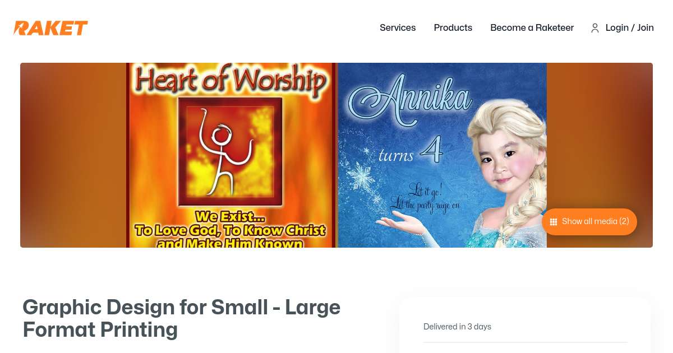673x353 pixels.
Task: Click the Delivered in 3 days text
Action: tap(457, 327)
